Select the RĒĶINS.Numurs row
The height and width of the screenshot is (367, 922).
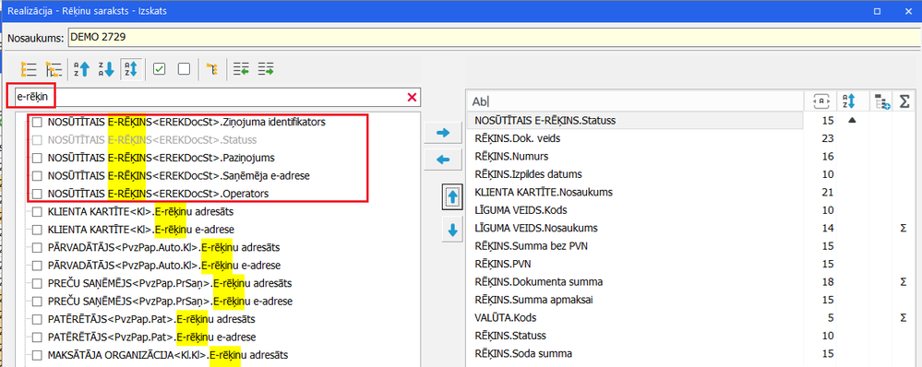coord(635,157)
